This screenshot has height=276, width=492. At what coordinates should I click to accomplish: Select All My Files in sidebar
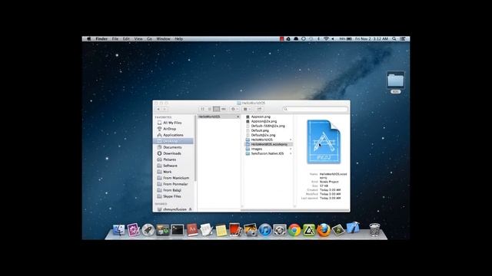[173, 123]
